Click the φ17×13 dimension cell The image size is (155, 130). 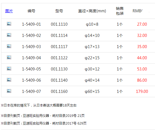(x=92, y=47)
